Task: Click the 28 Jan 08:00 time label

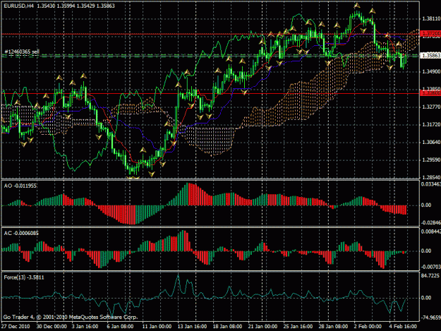Action: coord(333,326)
